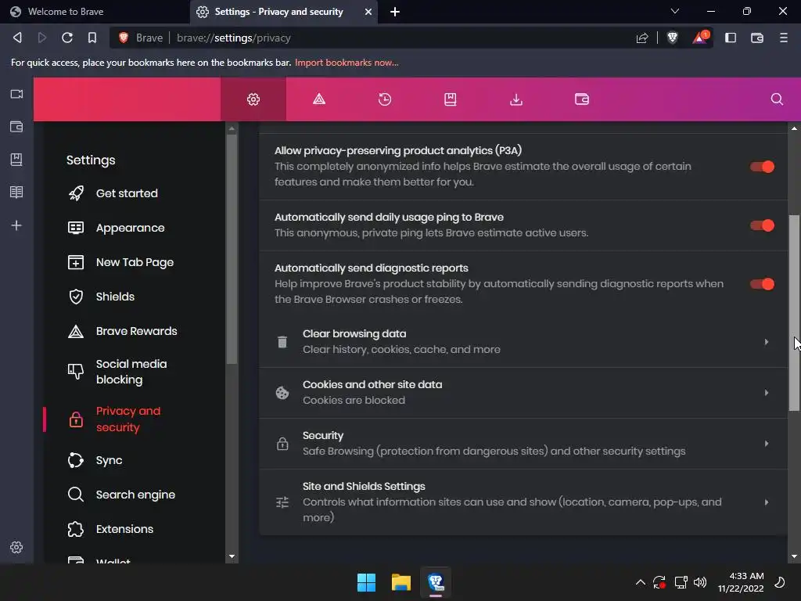801x601 pixels.
Task: Turn off daily usage ping toggle
Action: (762, 225)
